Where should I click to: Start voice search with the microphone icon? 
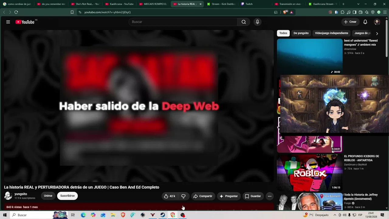tap(257, 22)
